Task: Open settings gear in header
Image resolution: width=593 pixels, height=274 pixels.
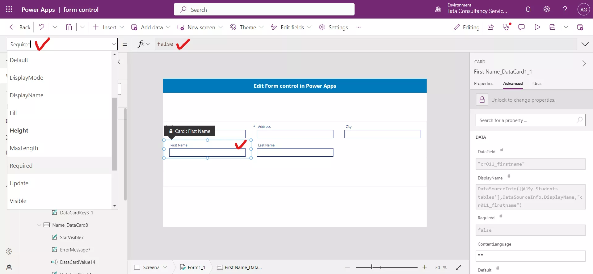Action: point(547,9)
